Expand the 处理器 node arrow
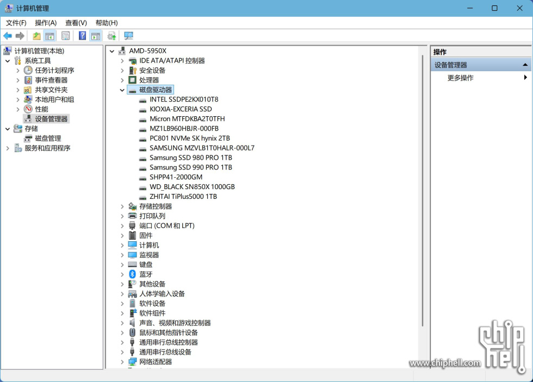Viewport: 533px width, 382px height. coord(122,80)
